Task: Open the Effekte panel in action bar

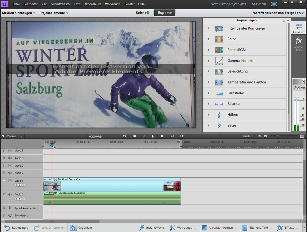Action: click(287, 228)
